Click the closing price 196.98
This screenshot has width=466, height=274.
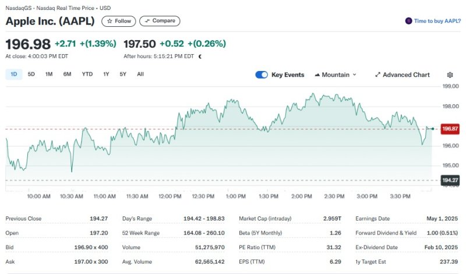28,44
